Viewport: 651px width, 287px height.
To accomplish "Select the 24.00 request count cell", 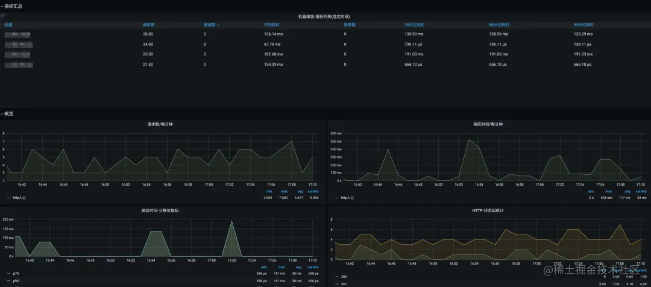I will [x=148, y=44].
